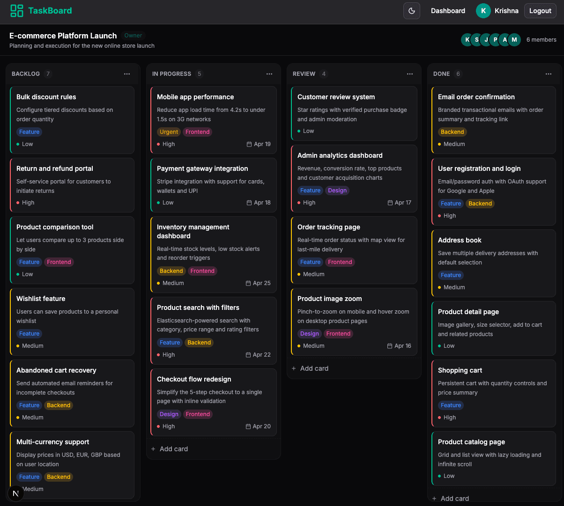Click the calendar icon on Mobile app performance

(249, 144)
